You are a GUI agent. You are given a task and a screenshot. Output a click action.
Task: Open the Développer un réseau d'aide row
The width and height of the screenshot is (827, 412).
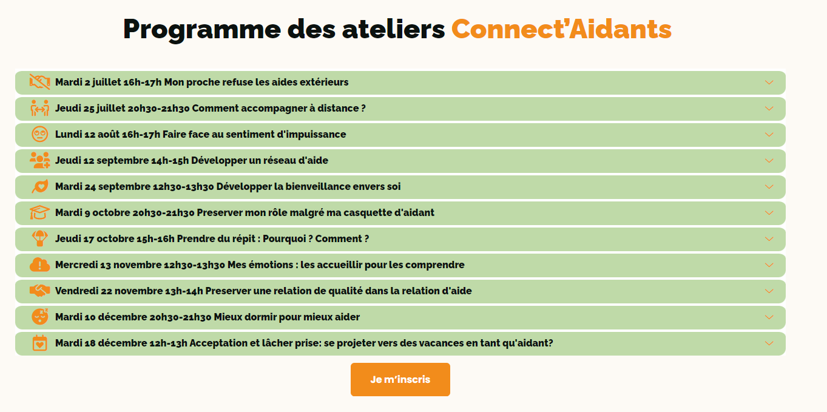(400, 161)
